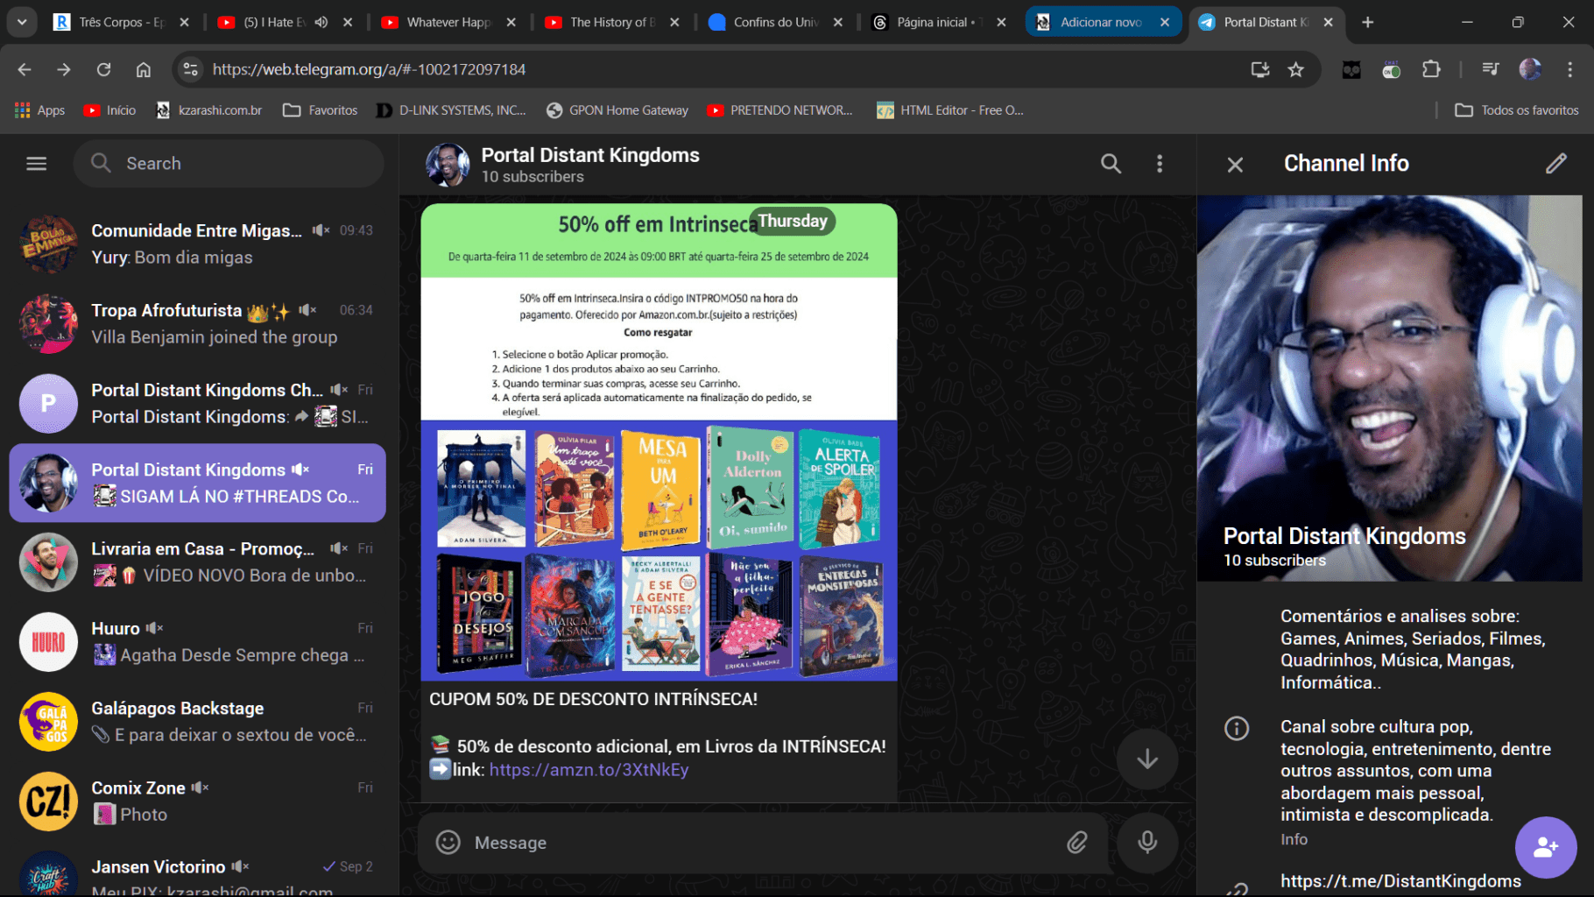This screenshot has width=1594, height=897.
Task: Open the amzn.to promo link
Action: pyautogui.click(x=589, y=770)
